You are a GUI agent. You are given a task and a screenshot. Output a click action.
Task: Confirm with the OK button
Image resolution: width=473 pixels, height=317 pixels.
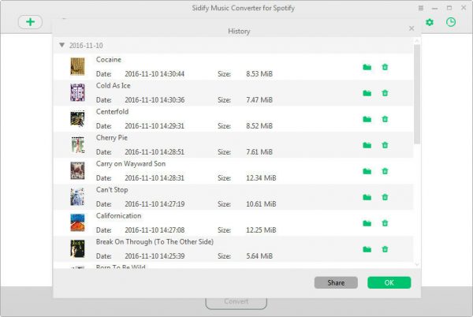(x=389, y=282)
